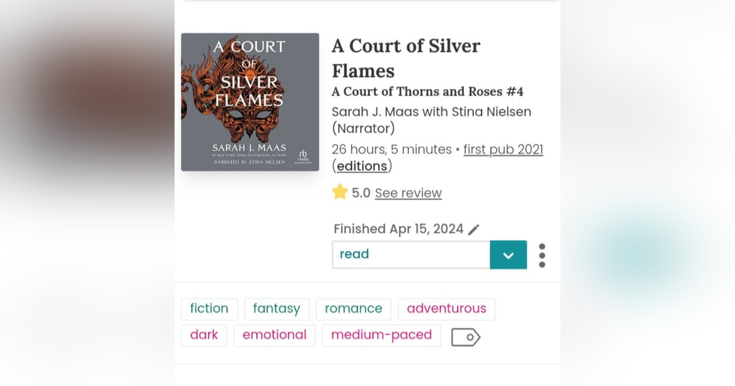Viewport: 735px width, 386px height.
Task: Open the book title A Court of Silver Flames
Action: tap(405, 58)
